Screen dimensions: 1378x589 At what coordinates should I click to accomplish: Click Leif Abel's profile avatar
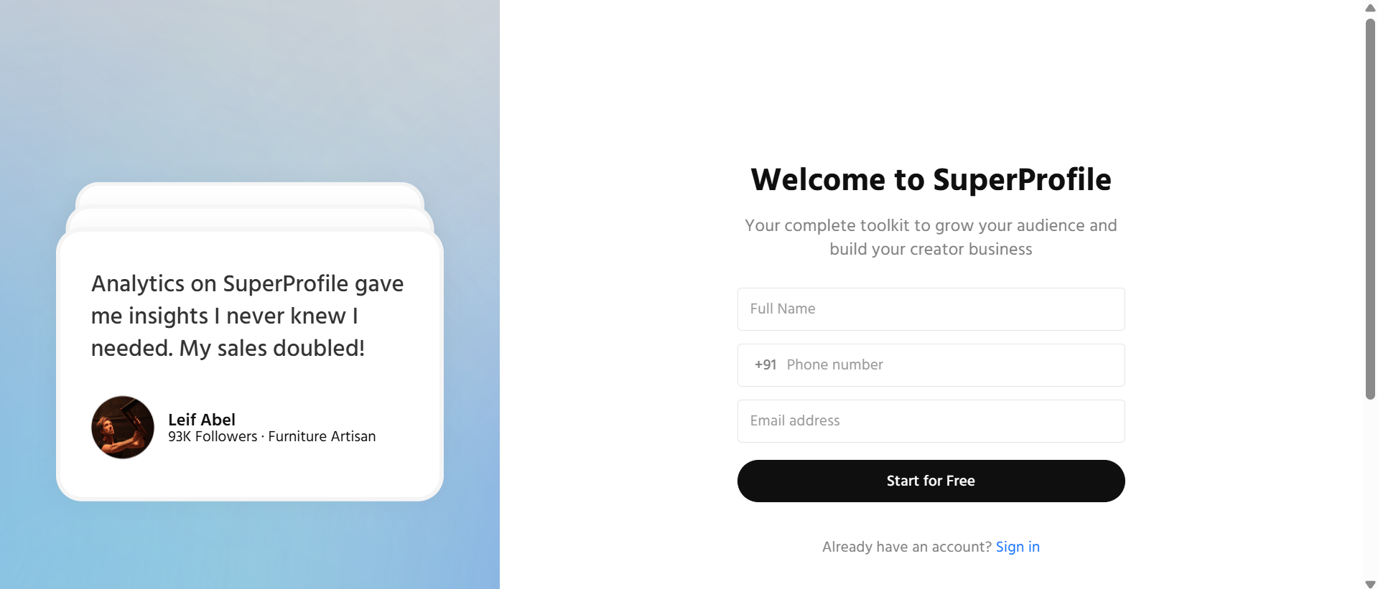tap(123, 428)
